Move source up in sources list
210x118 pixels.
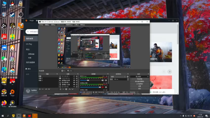point(70,89)
